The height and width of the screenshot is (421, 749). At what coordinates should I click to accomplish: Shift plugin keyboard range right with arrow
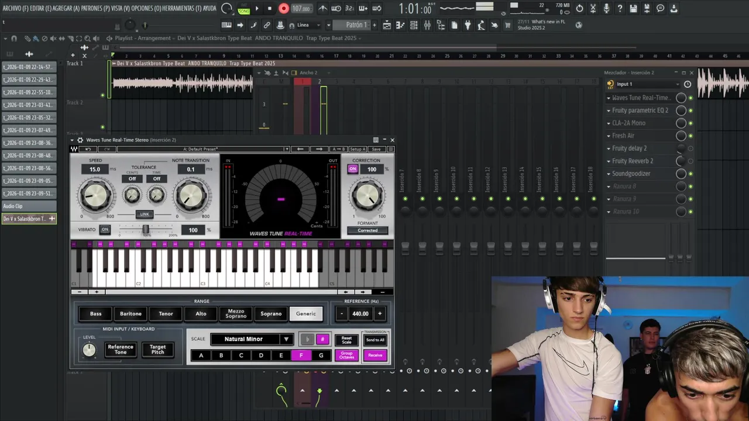click(363, 292)
